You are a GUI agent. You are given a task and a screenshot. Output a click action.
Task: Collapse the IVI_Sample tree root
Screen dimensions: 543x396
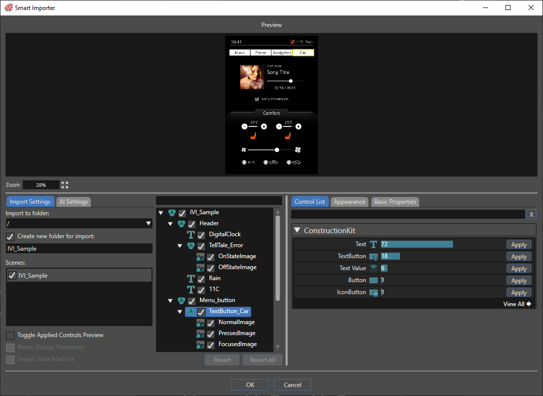(x=160, y=213)
